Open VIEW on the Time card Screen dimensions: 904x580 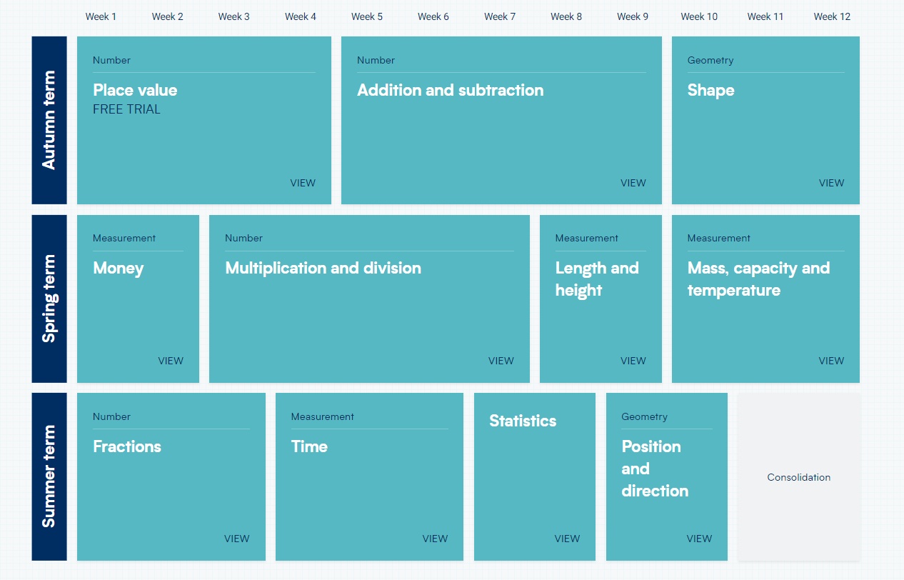pos(435,539)
